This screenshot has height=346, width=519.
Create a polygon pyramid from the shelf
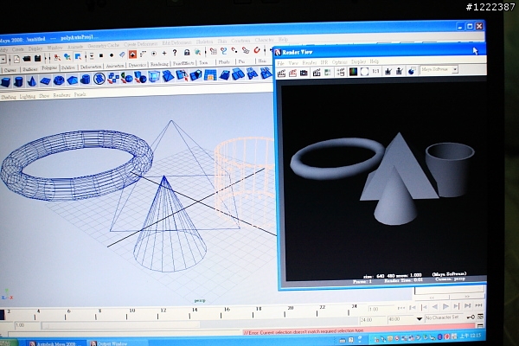[72, 80]
